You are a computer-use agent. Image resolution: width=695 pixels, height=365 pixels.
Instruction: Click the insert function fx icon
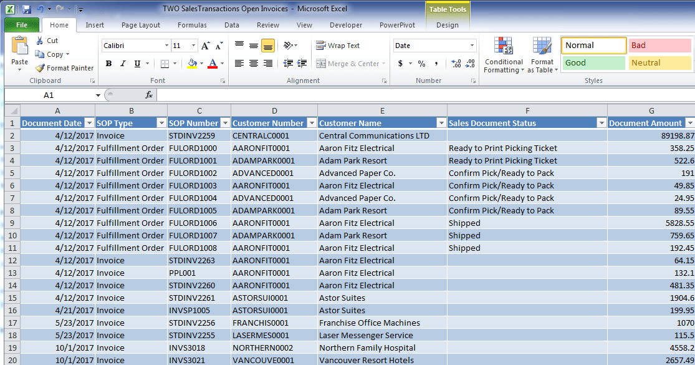point(149,95)
